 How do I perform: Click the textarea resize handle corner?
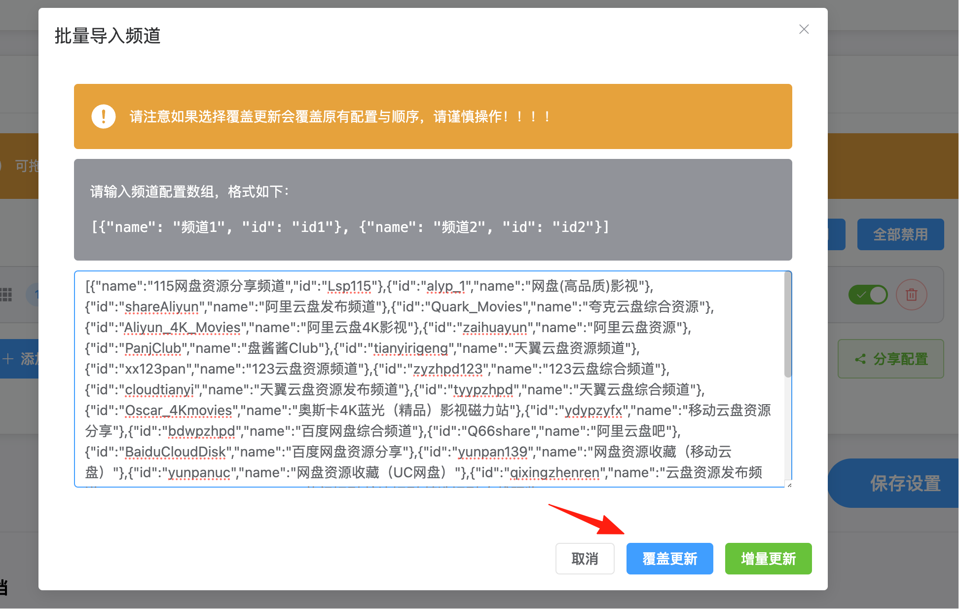tap(789, 484)
